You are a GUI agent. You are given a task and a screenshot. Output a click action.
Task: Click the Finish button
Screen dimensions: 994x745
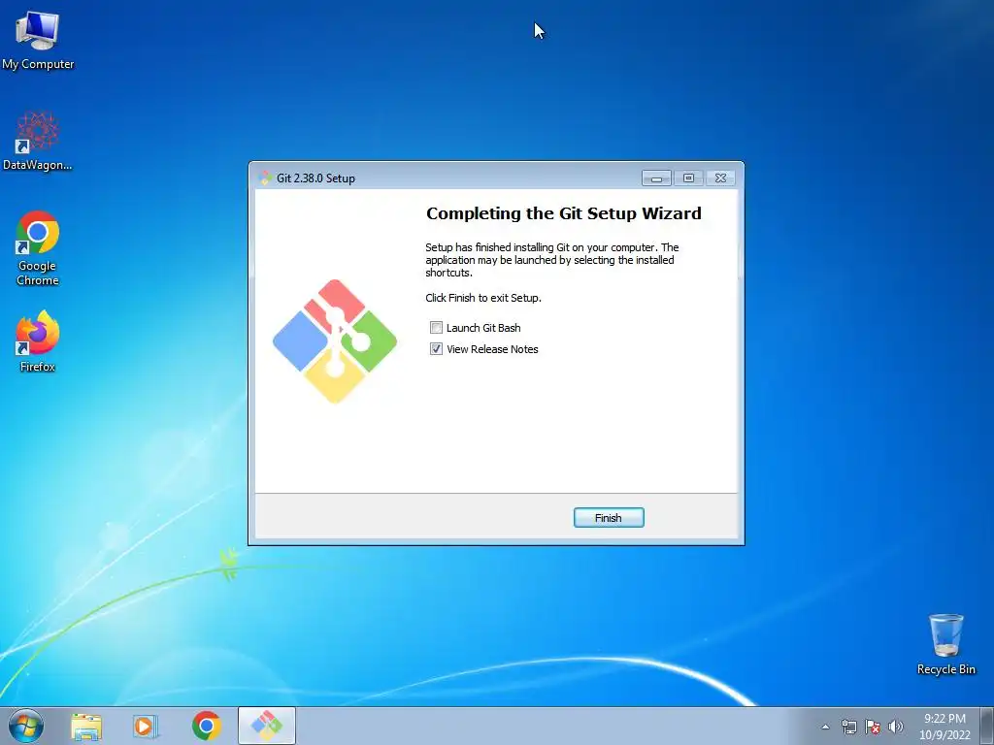[609, 518]
